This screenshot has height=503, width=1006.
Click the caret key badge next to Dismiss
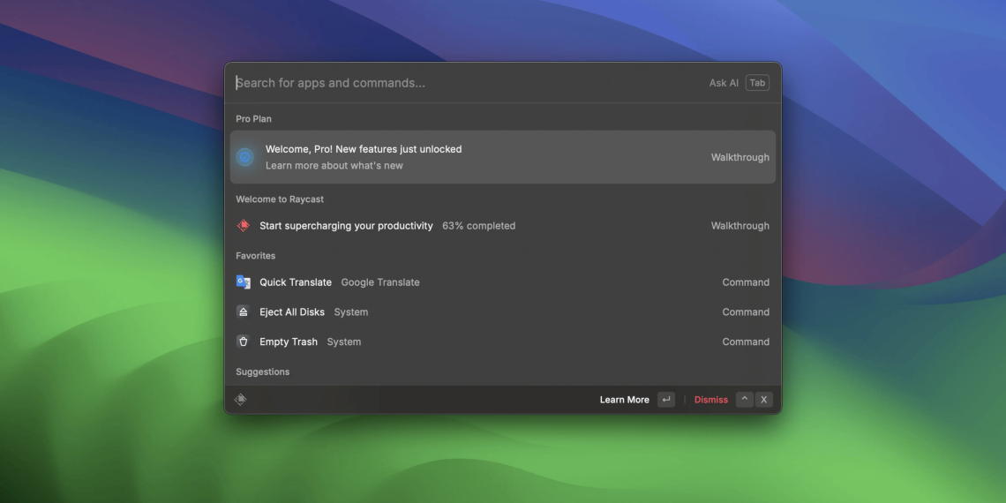click(745, 400)
